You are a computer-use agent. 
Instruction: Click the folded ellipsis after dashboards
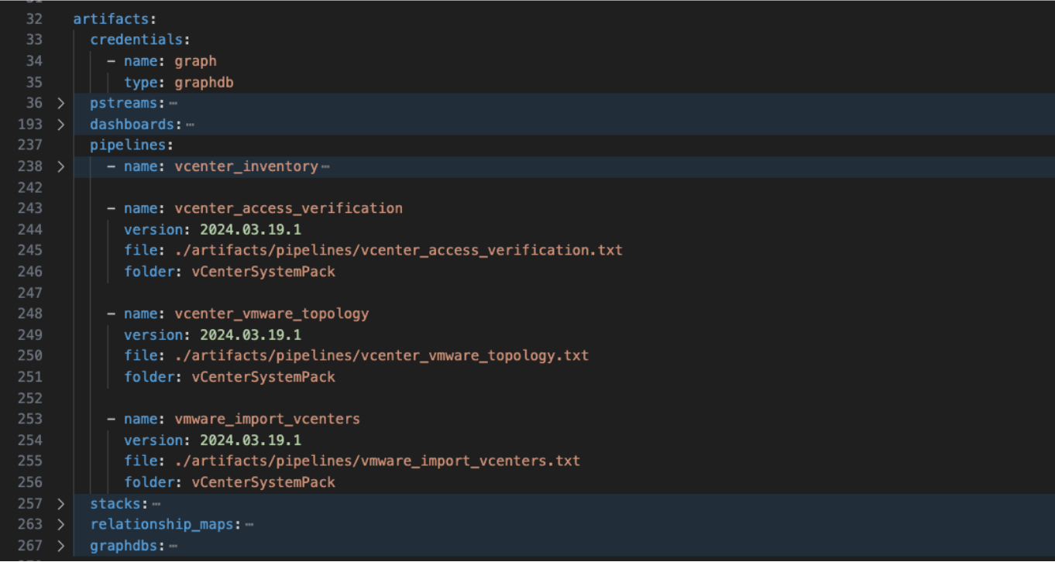(x=190, y=124)
